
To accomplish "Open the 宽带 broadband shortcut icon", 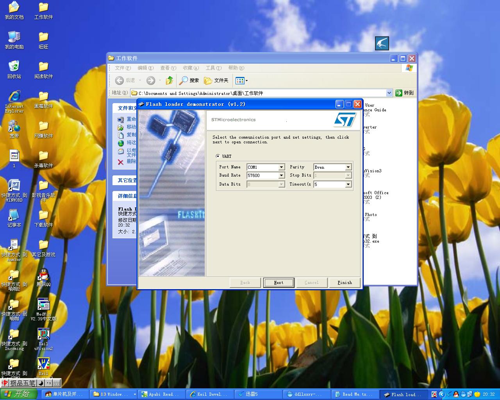I will click(x=14, y=129).
